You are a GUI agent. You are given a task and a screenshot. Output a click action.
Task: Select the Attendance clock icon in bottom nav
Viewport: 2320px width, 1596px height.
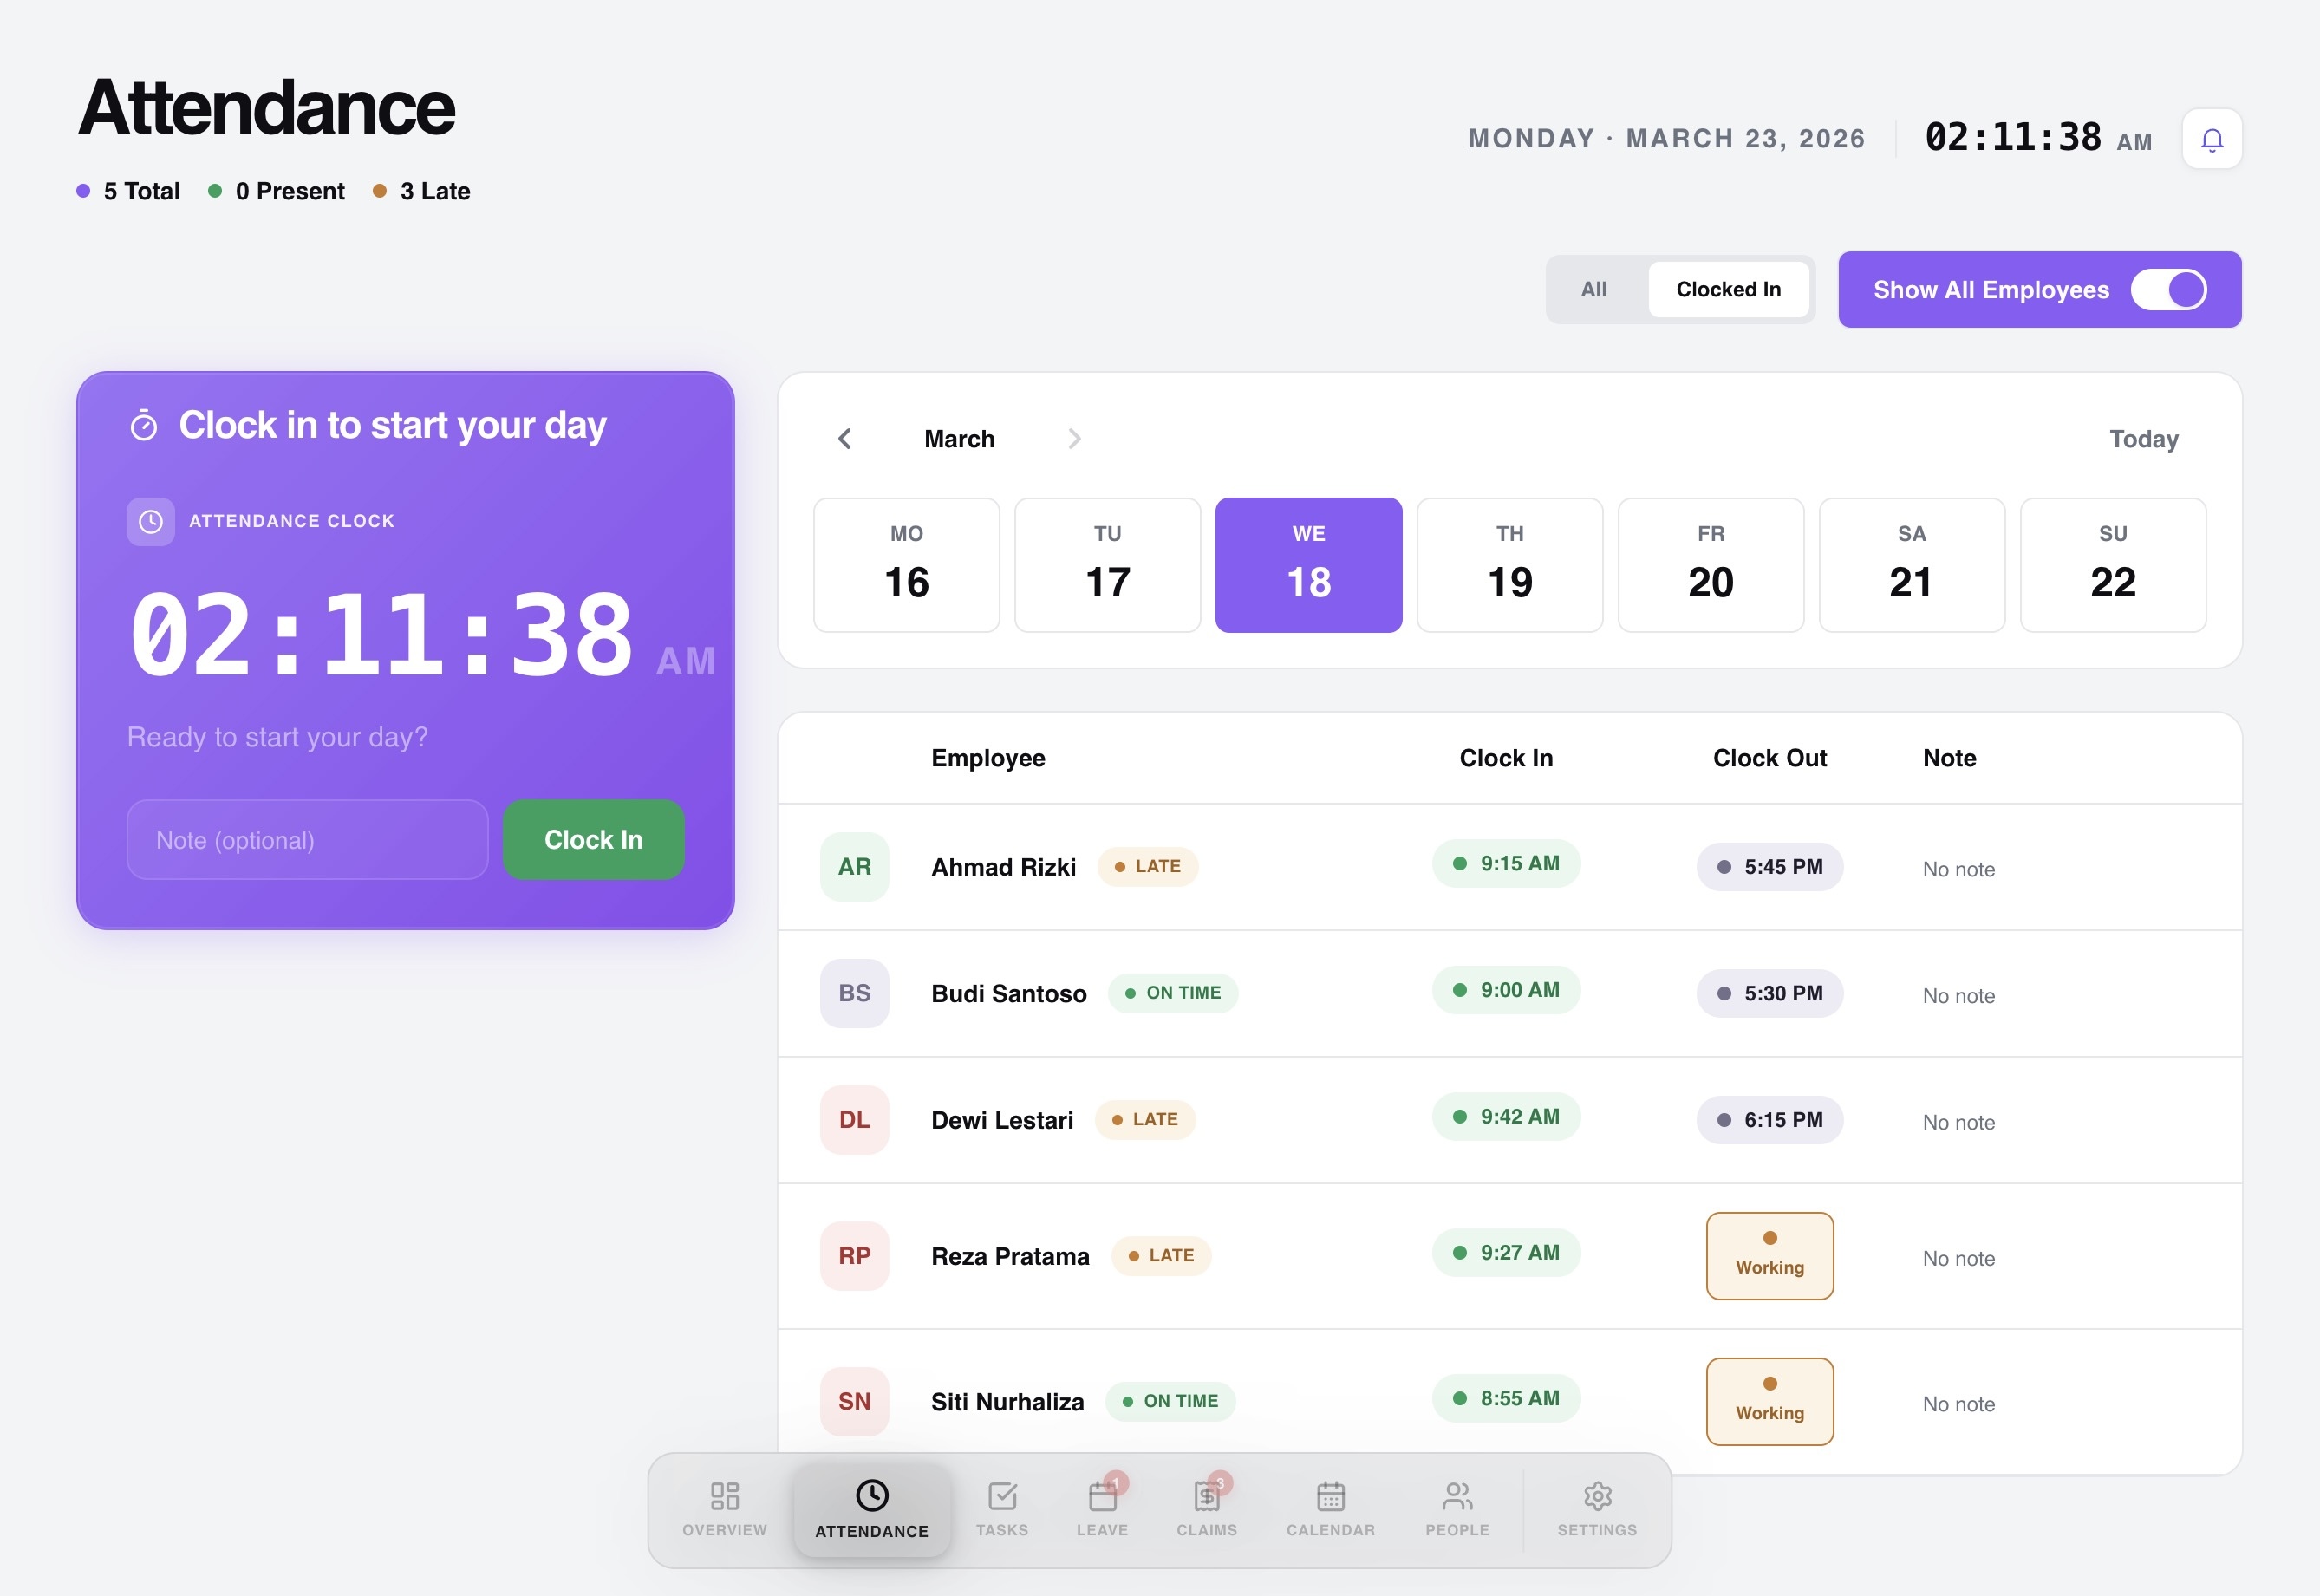pos(871,1508)
